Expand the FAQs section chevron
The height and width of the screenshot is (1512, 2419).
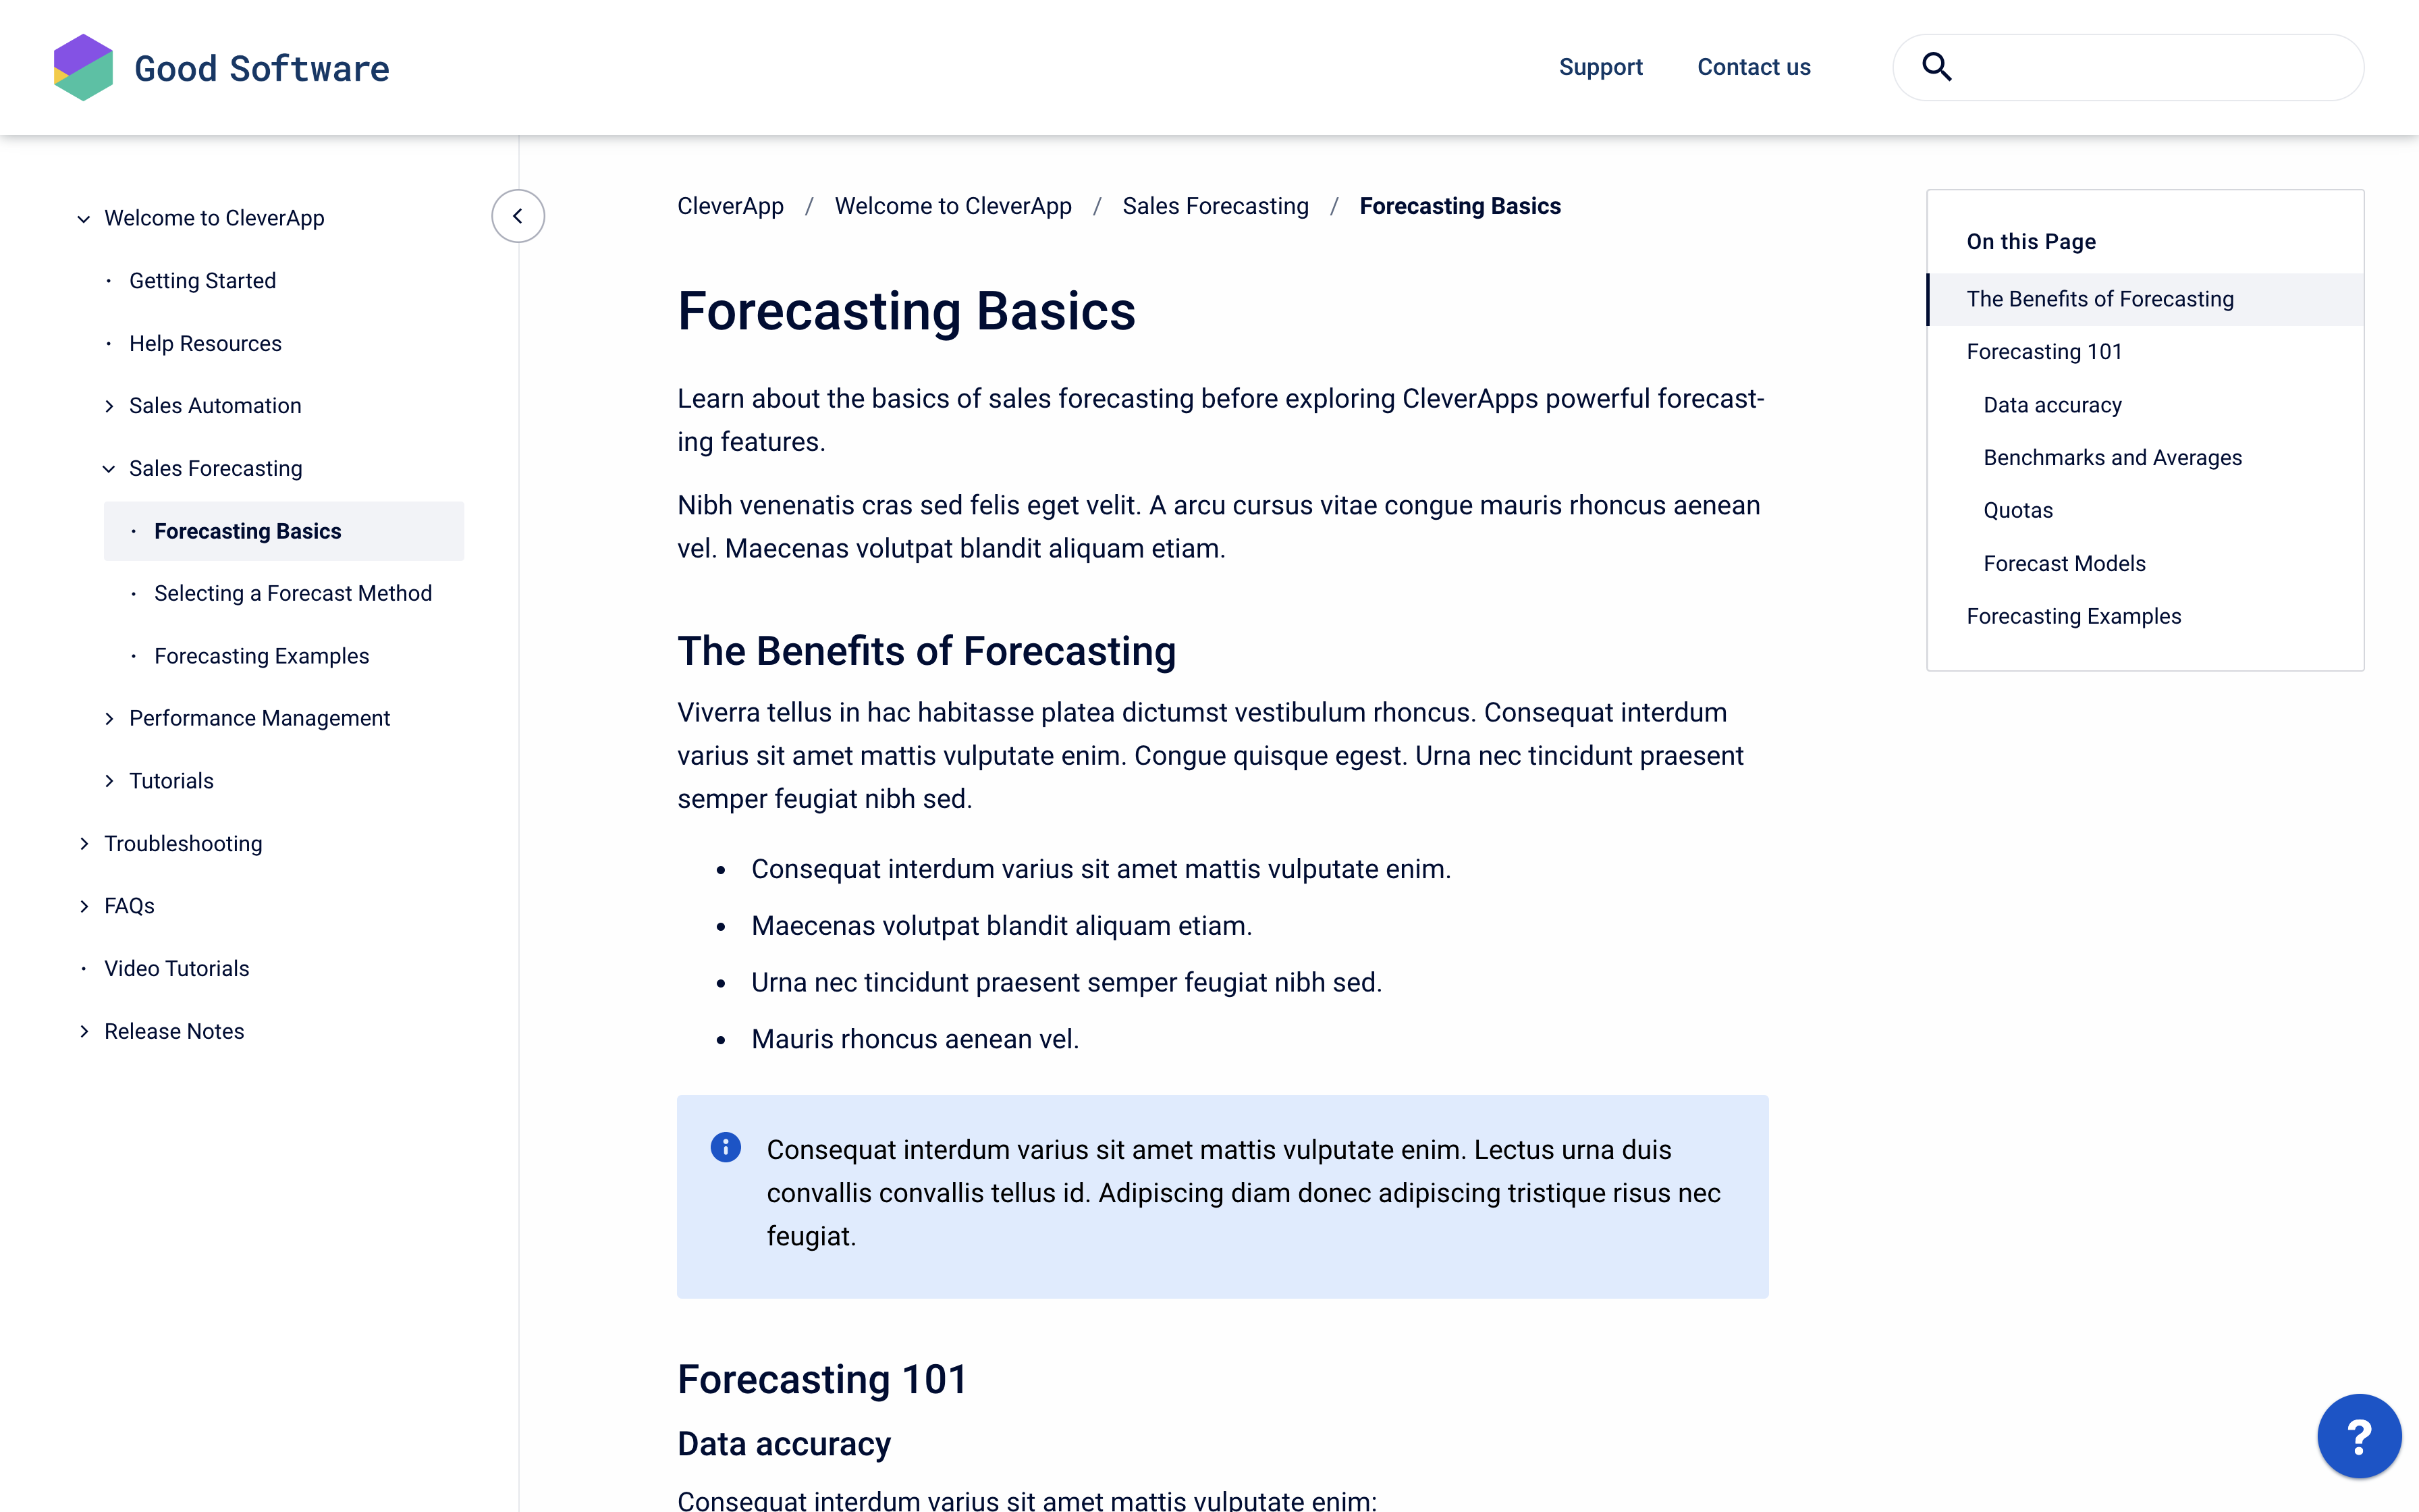pyautogui.click(x=84, y=906)
